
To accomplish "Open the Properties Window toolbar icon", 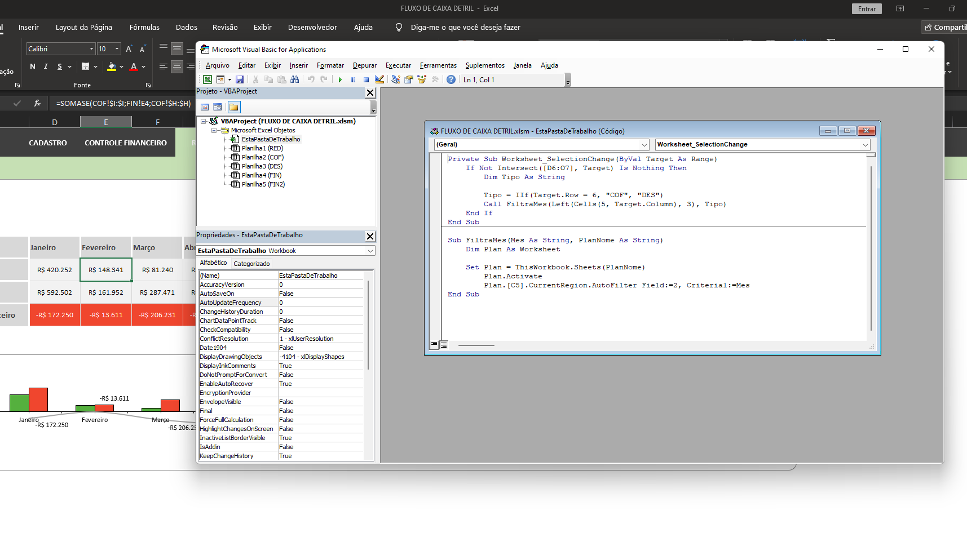I will 409,79.
